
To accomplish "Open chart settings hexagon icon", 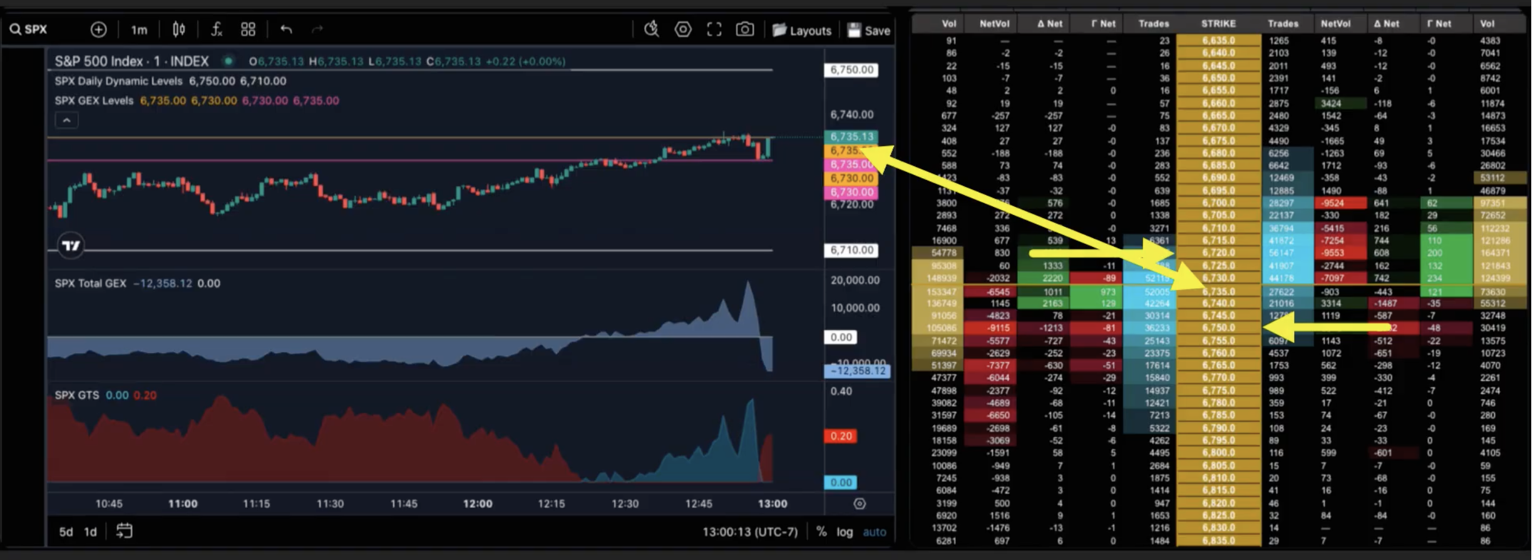I will pos(683,29).
